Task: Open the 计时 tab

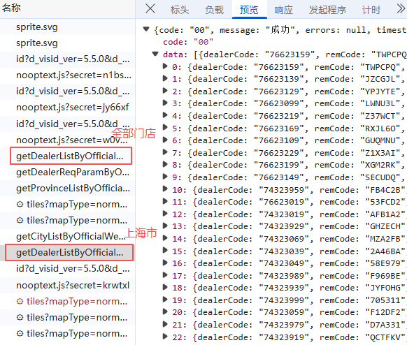Action: click(x=371, y=10)
